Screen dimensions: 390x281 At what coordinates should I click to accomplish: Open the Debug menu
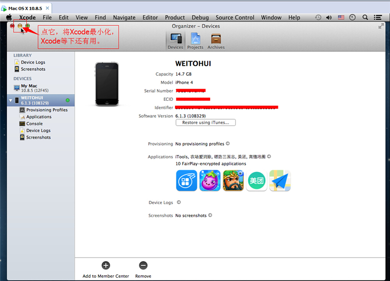[200, 18]
